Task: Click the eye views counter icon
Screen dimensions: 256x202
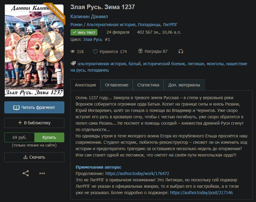Action: point(73,52)
